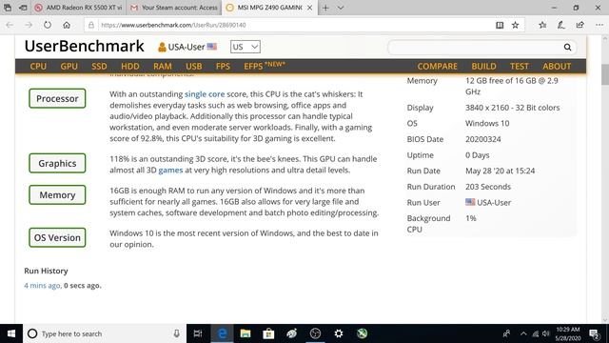Screen dimensions: 609x343
Task: Follow the games link
Action: click(170, 171)
